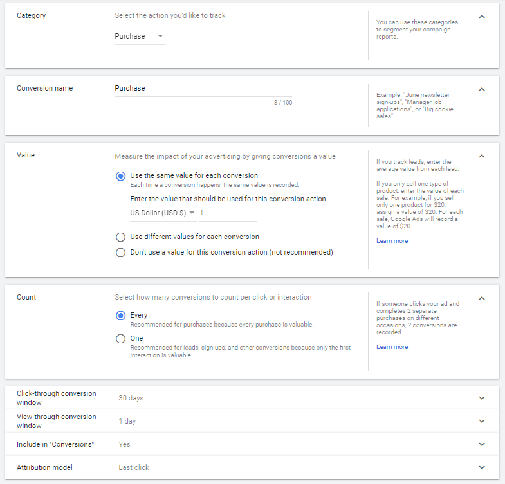
Task: Expand View-through conversion window row
Action: point(252,421)
